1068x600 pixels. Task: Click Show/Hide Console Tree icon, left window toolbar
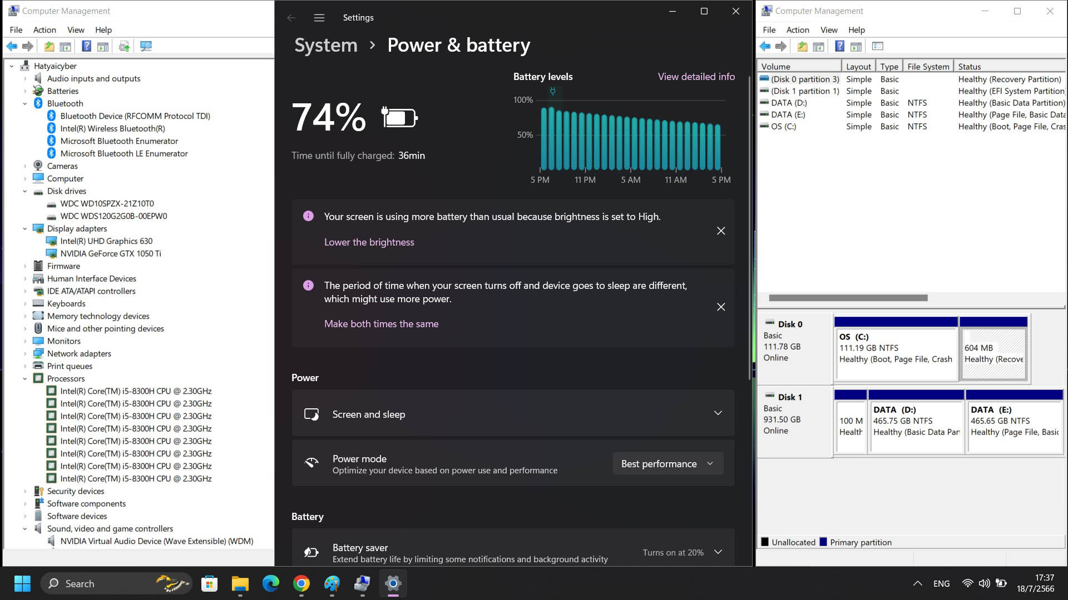65,47
